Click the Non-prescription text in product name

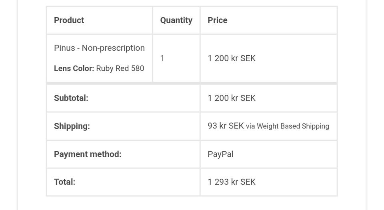click(x=113, y=48)
